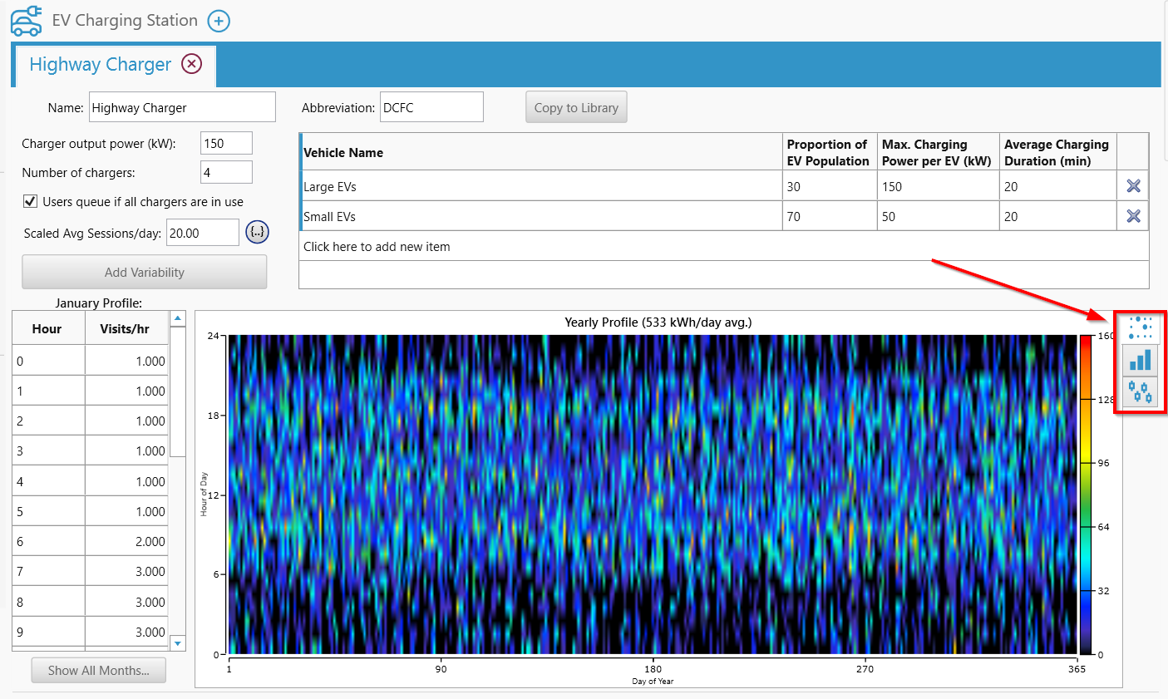Switch yearly profile to scatter dots view
This screenshot has height=699, width=1168.
click(x=1141, y=329)
